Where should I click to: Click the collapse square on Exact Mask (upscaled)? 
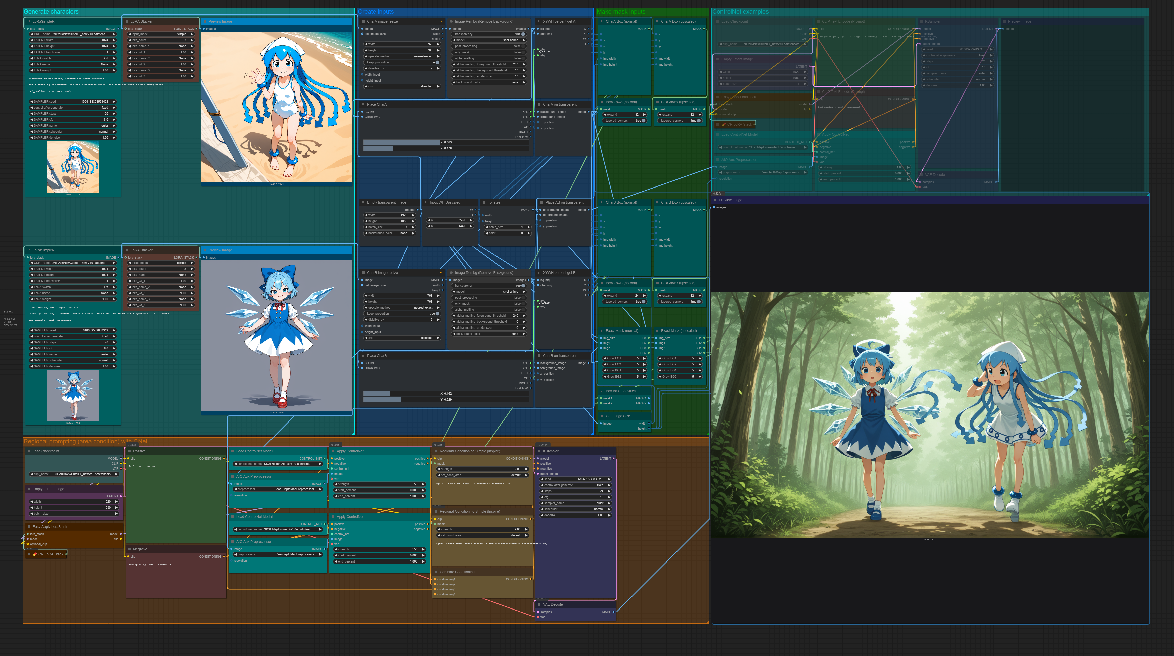click(x=657, y=331)
